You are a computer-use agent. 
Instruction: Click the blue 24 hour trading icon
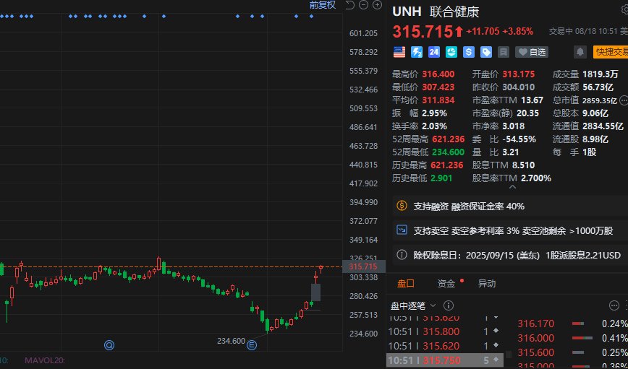pyautogui.click(x=434, y=52)
